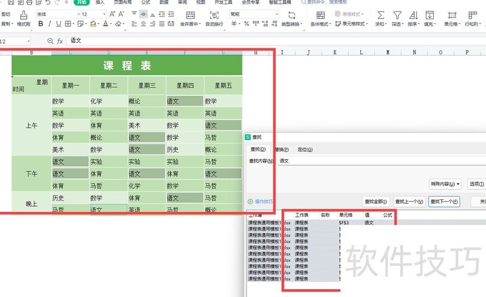Toggle bold formatting
This screenshot has height=297, width=486.
(41, 24)
